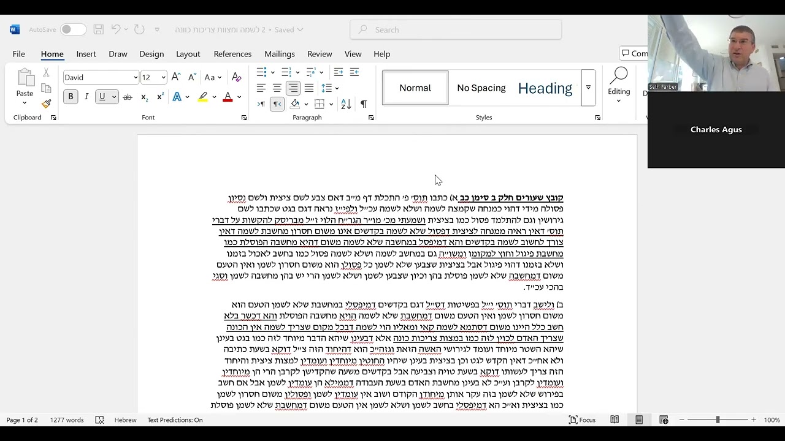Open the Design tab
This screenshot has height=441, width=785.
point(151,54)
